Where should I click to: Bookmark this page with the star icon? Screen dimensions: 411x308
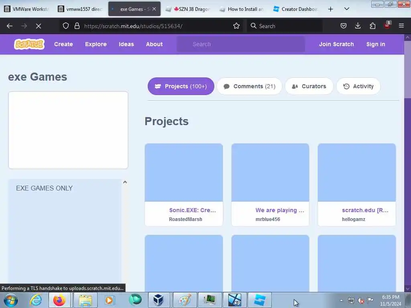coord(236,26)
